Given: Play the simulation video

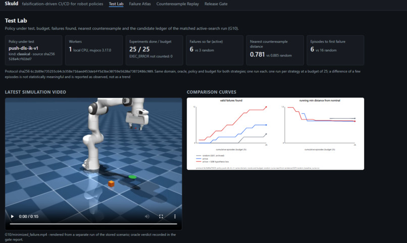Looking at the screenshot, I should (x=12, y=216).
